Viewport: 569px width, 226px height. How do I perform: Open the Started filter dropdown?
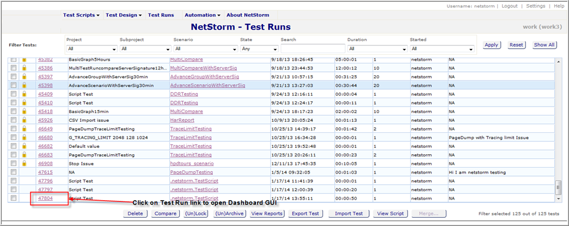[442, 48]
